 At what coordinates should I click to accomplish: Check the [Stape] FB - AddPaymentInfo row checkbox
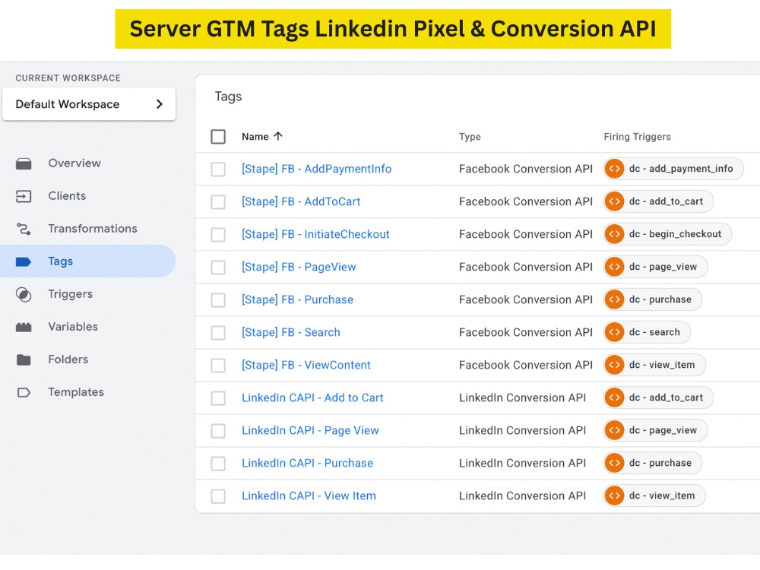[218, 169]
